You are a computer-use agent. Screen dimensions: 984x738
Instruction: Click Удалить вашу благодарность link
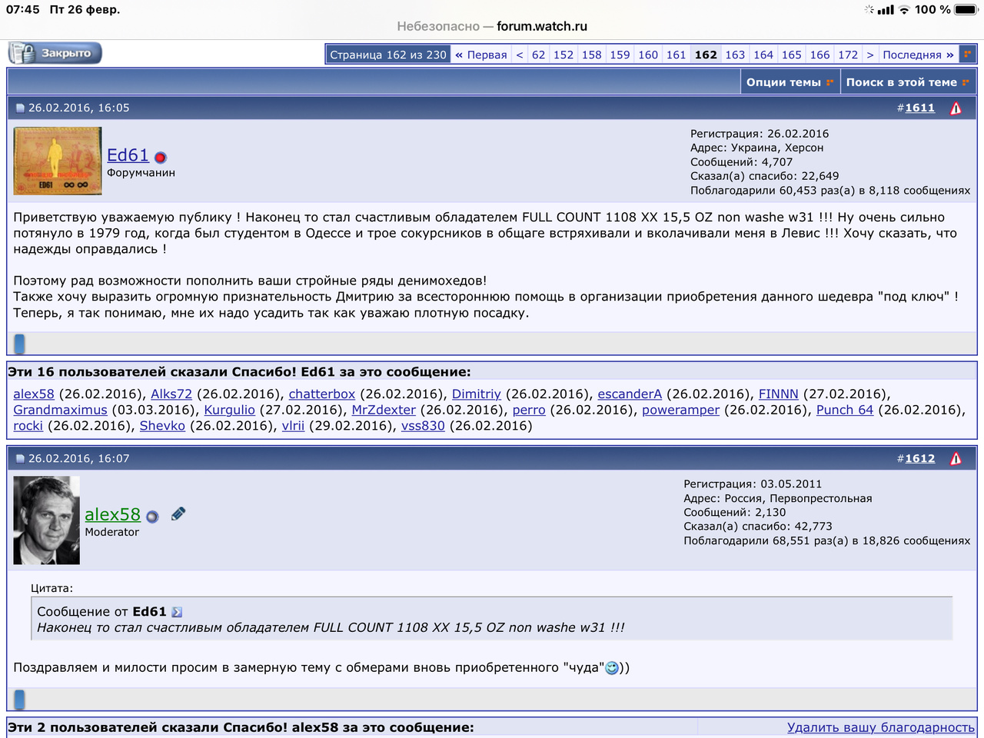coord(880,727)
